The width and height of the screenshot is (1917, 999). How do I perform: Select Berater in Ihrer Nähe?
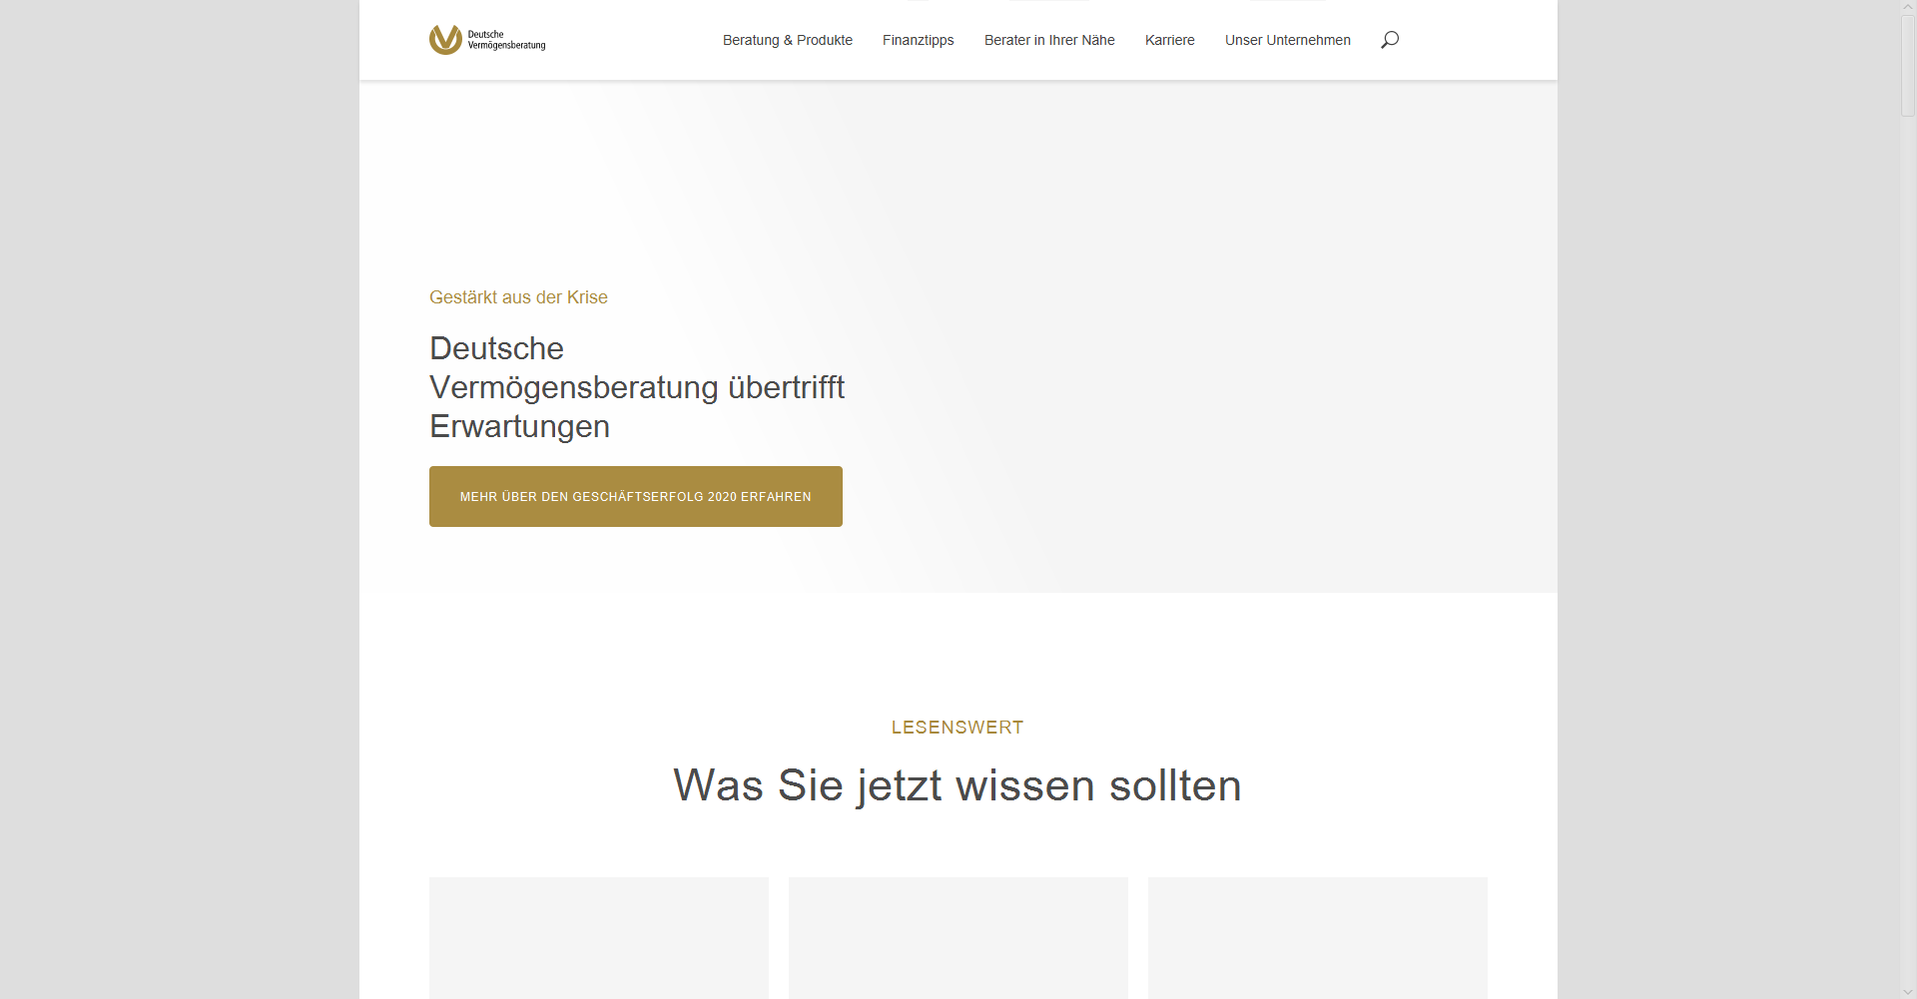click(x=1049, y=40)
